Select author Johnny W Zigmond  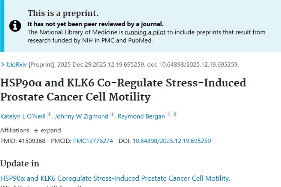point(81,116)
